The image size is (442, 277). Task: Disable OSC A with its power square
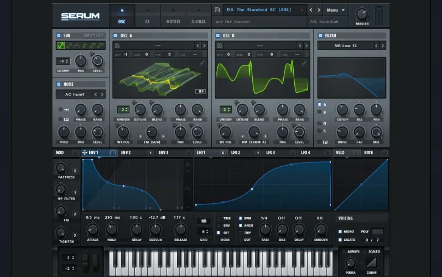[x=115, y=35]
